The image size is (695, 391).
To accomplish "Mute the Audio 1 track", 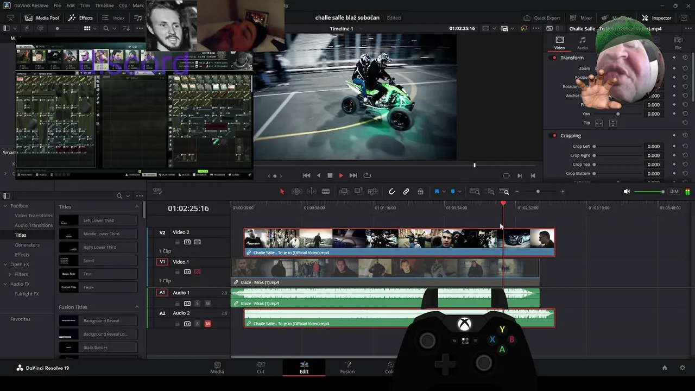I will [x=207, y=304].
